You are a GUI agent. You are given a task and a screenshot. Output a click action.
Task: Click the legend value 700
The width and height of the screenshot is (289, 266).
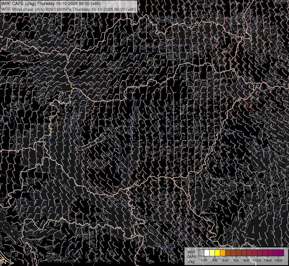[236, 260]
